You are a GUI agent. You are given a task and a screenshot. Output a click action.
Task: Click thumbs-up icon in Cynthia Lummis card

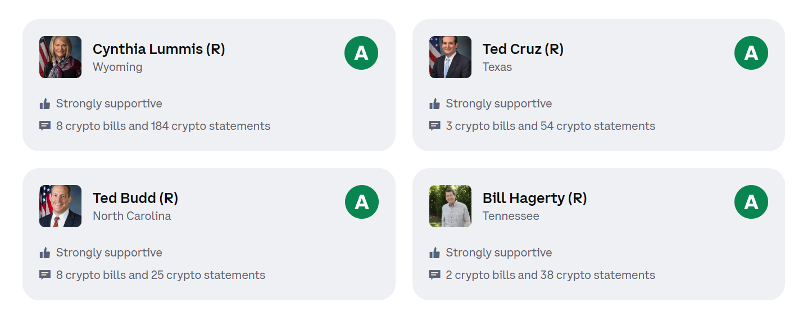(45, 103)
